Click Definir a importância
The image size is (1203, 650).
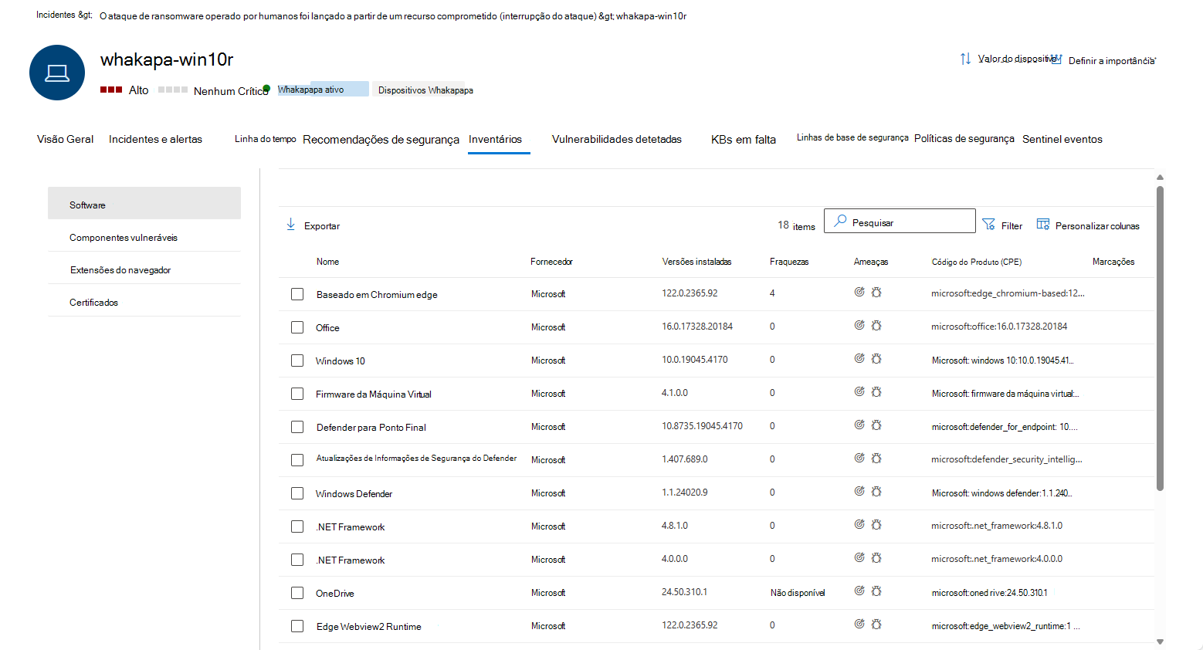coord(1112,60)
